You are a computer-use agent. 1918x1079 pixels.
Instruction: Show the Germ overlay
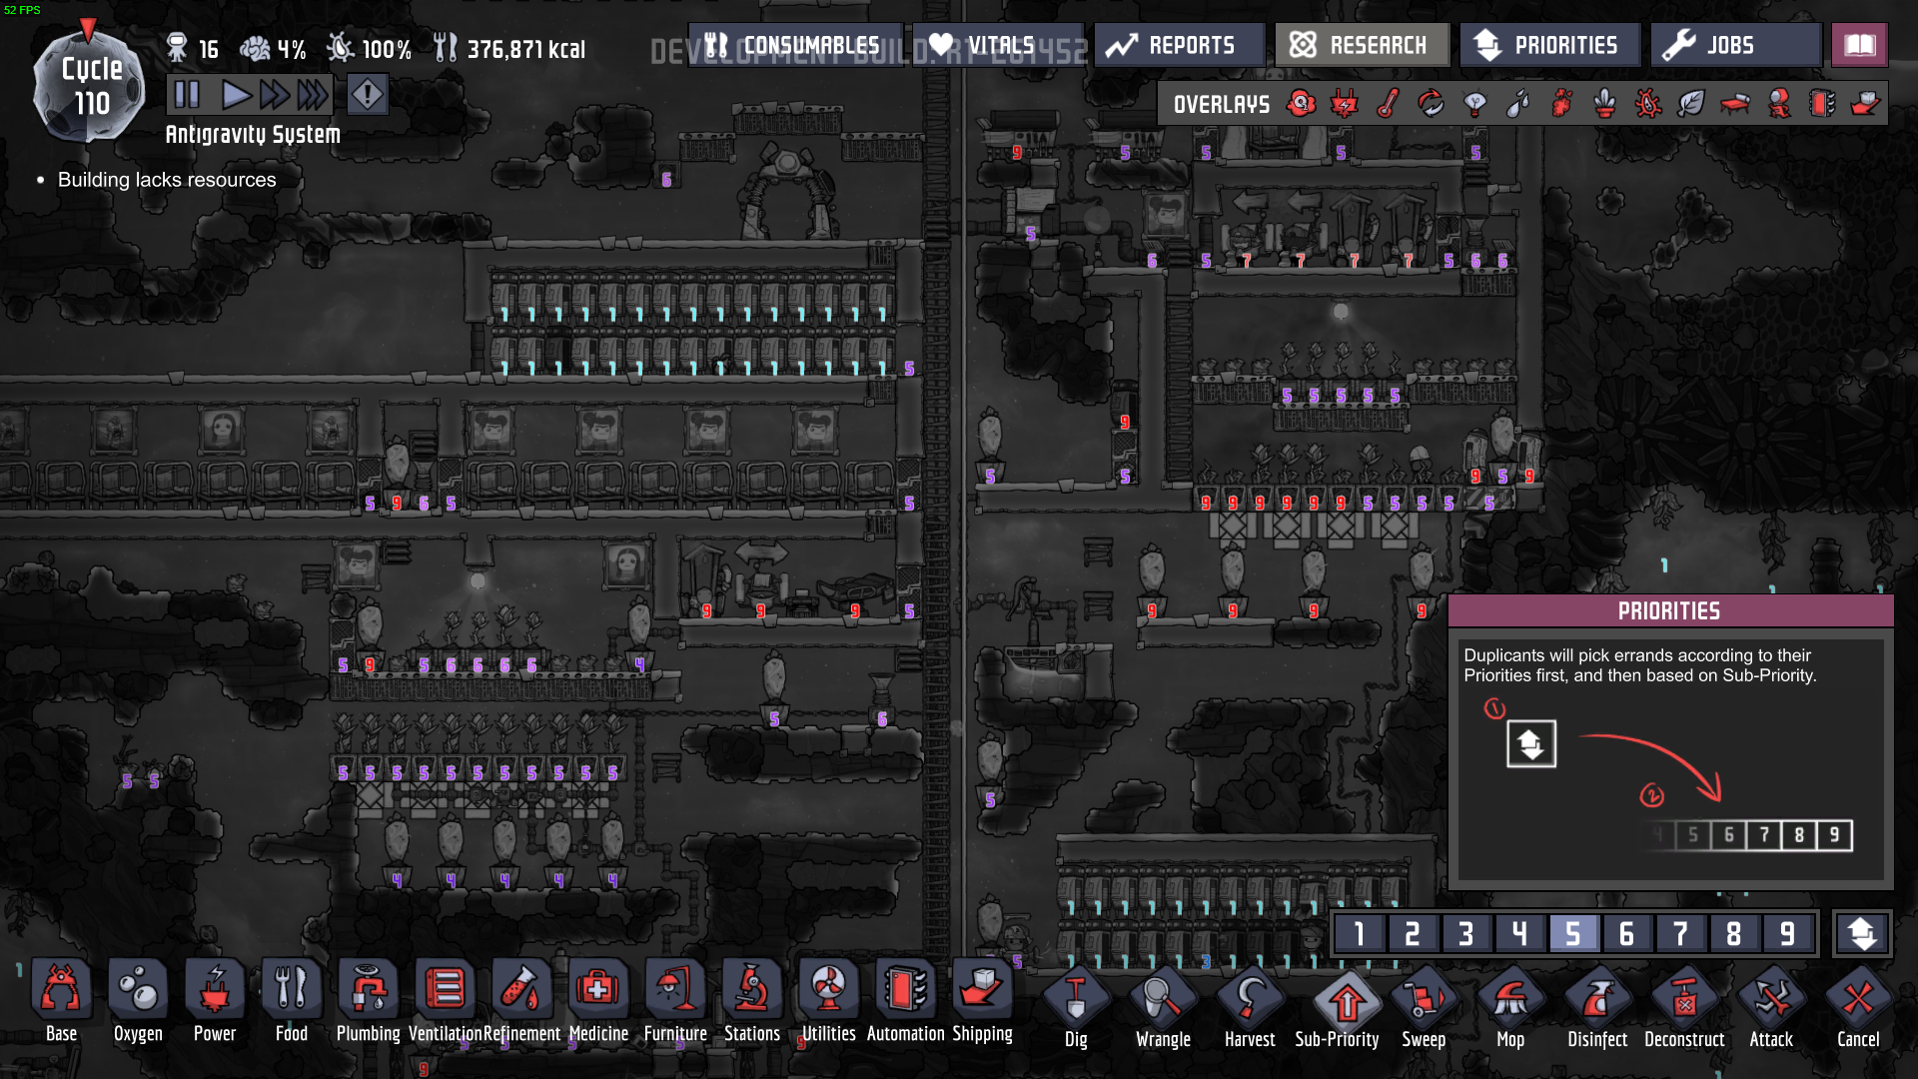pos(1648,104)
